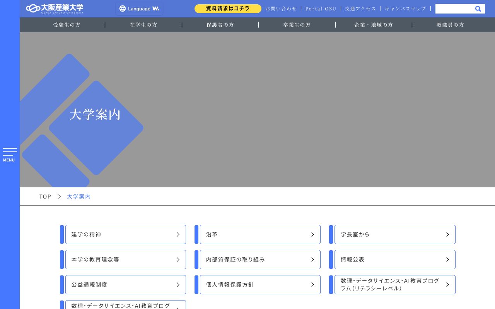495x309 pixels.
Task: Go to the TOP breadcrumb link
Action: (x=45, y=197)
